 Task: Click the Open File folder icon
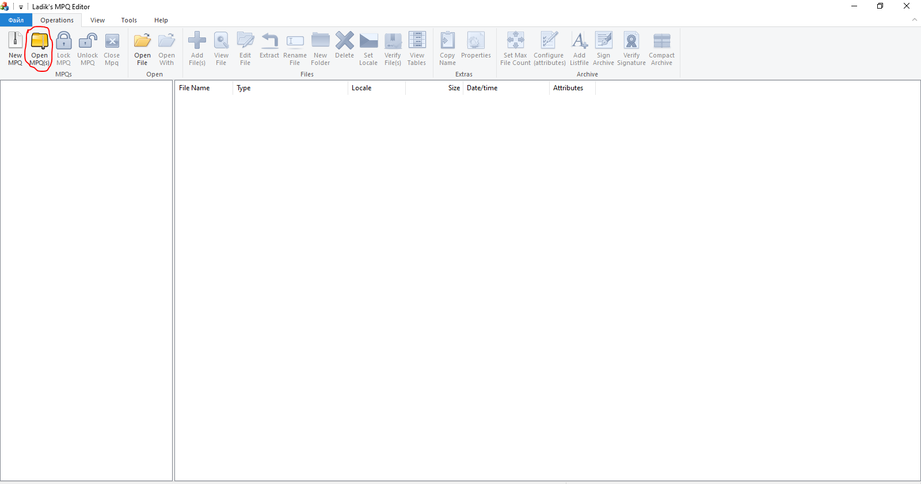(x=142, y=41)
